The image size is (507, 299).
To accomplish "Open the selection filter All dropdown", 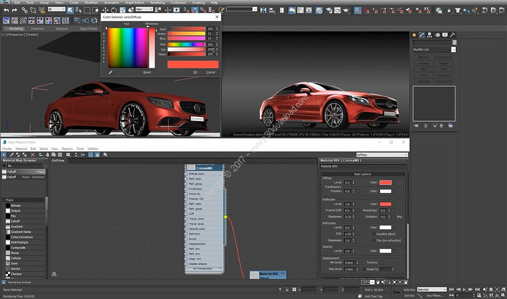I will [x=57, y=9].
